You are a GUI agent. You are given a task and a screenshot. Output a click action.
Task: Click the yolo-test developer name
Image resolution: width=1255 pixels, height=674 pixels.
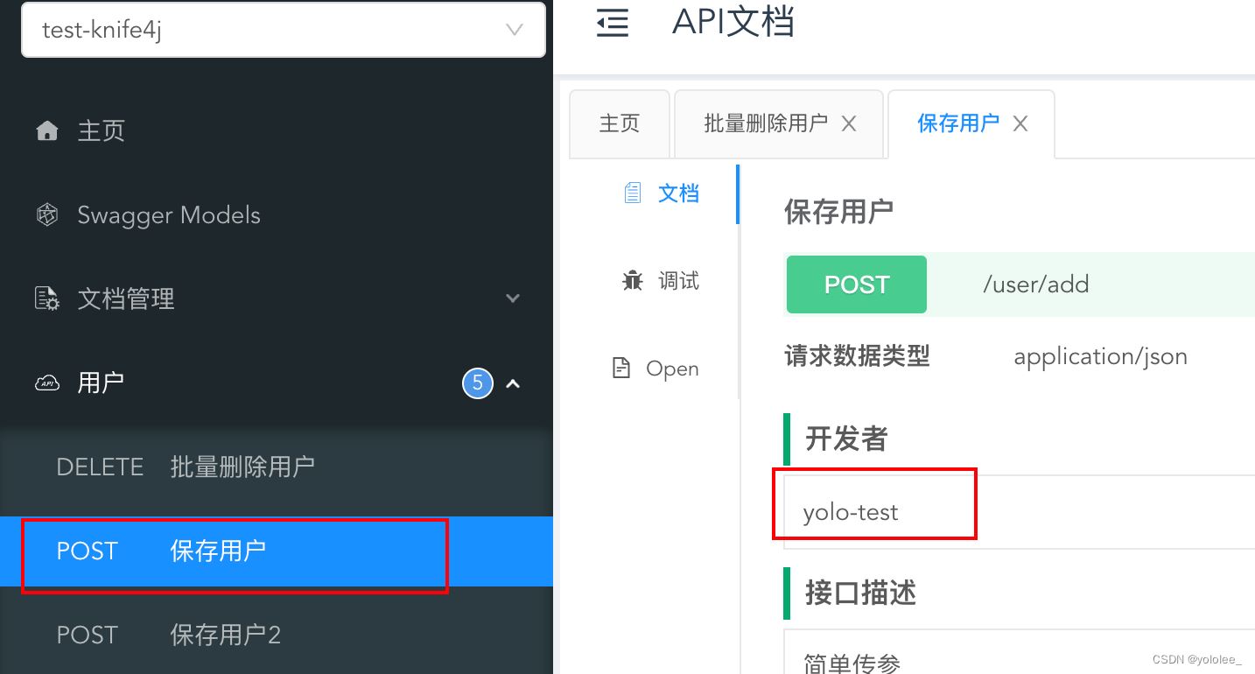click(851, 512)
